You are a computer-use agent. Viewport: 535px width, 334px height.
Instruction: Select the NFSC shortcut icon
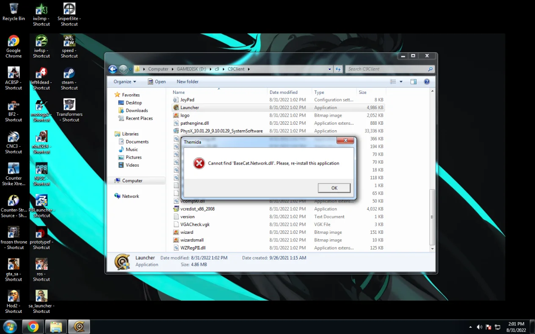[41, 175]
